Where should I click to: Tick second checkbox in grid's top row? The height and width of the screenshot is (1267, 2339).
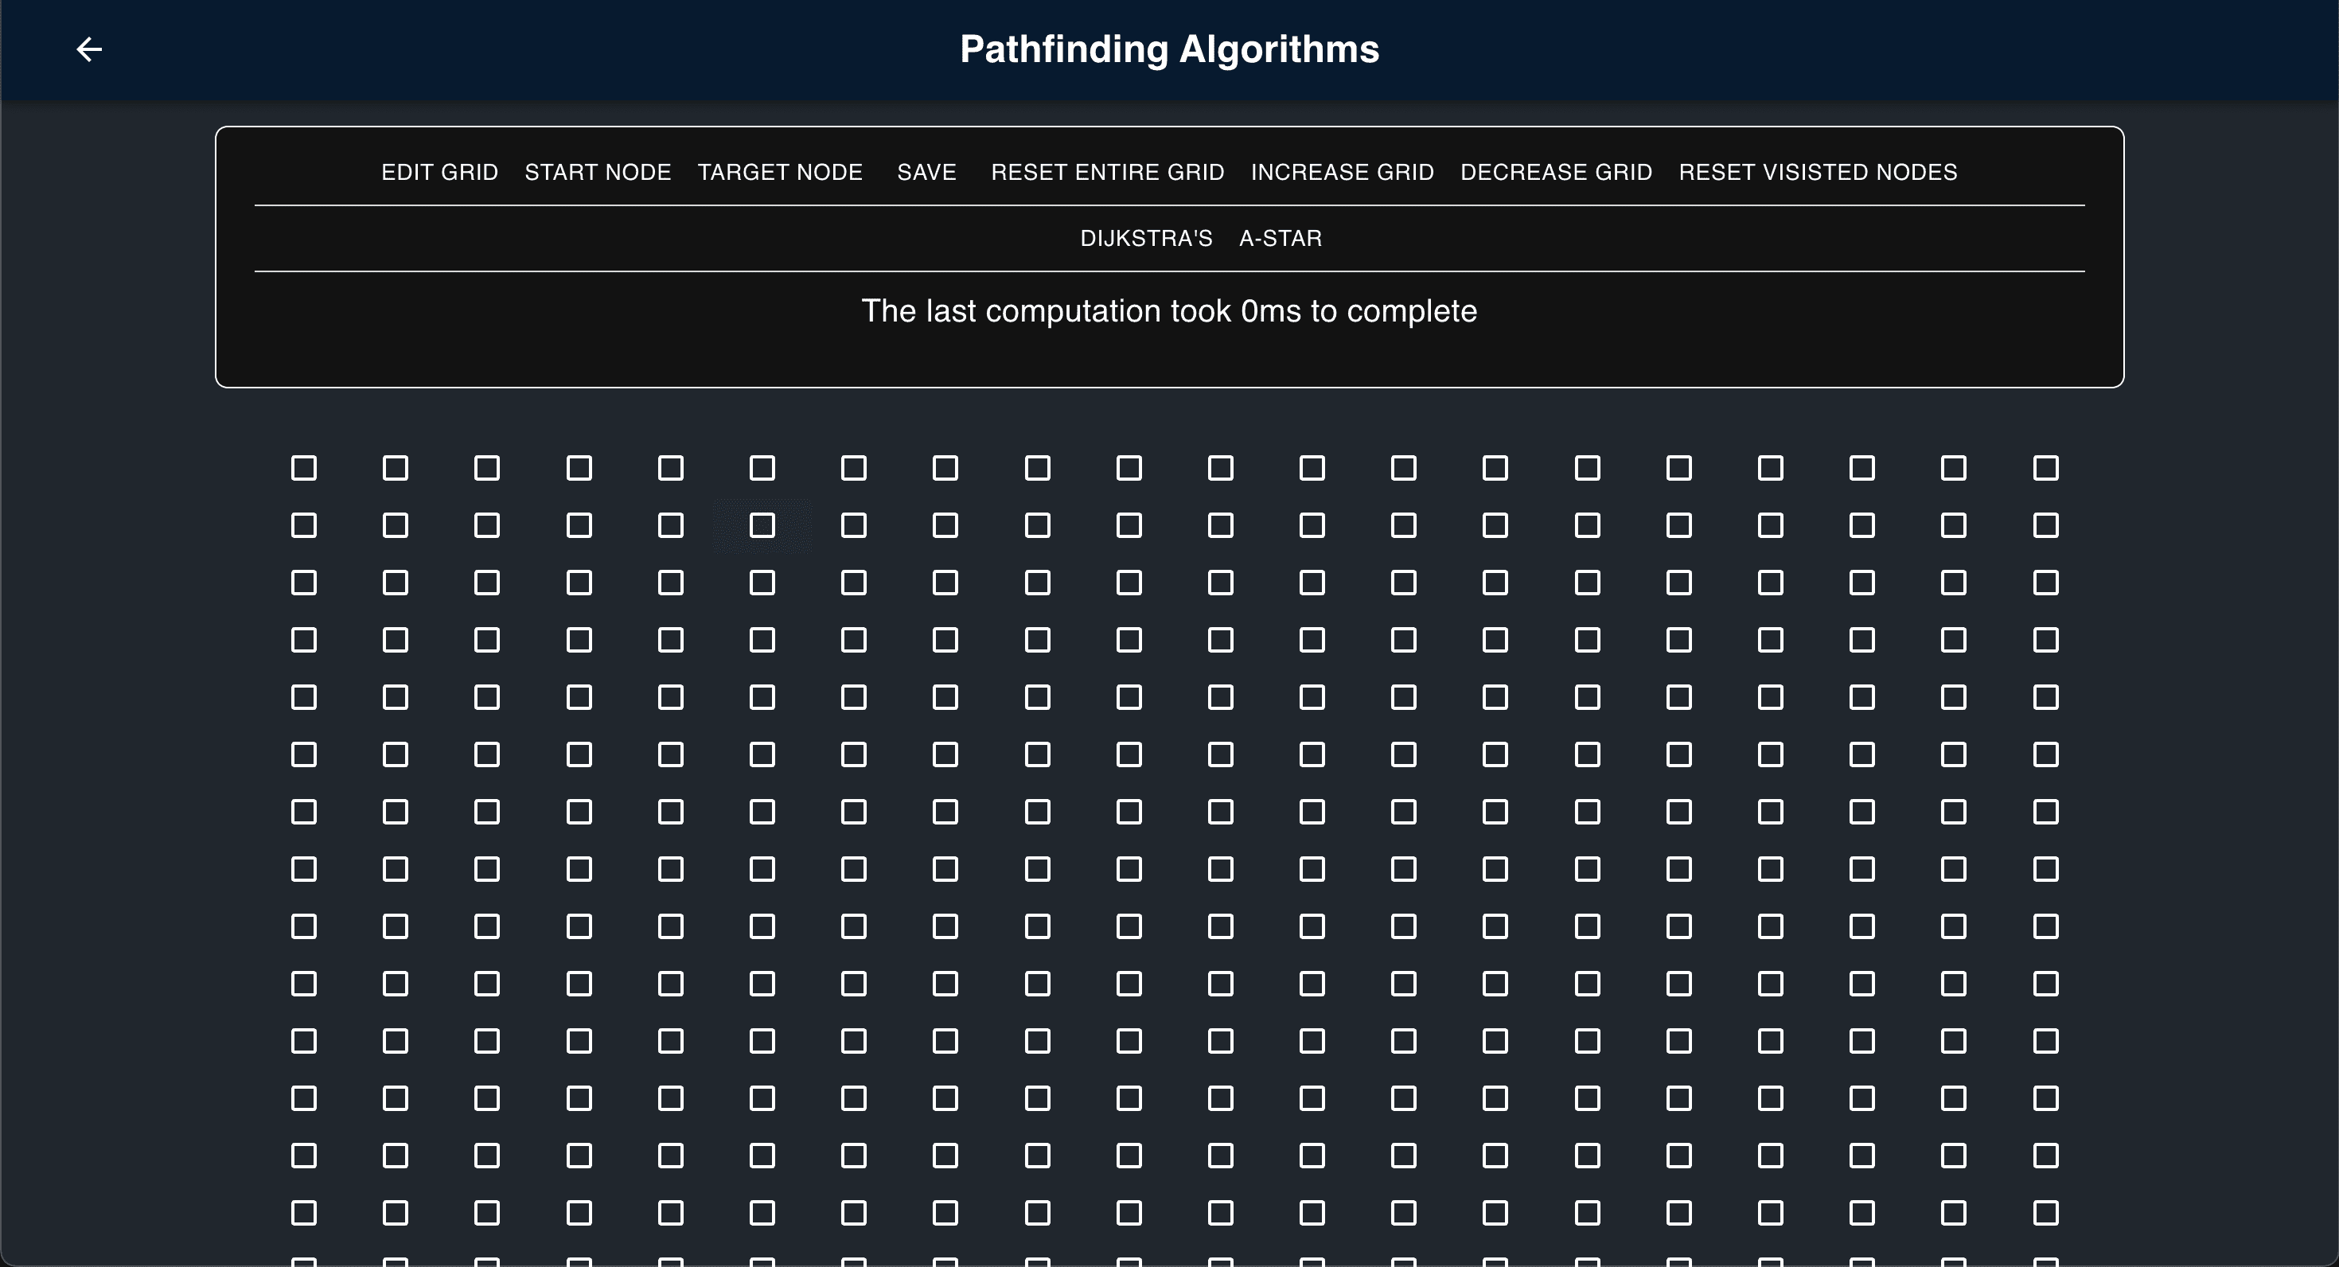(x=396, y=468)
